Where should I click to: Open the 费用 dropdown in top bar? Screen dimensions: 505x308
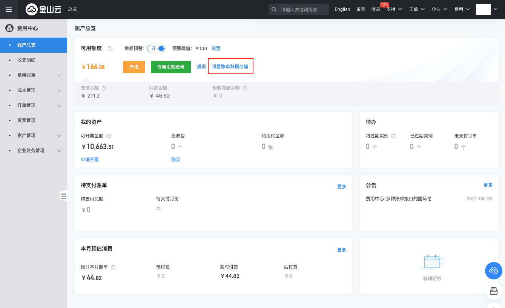click(x=462, y=9)
